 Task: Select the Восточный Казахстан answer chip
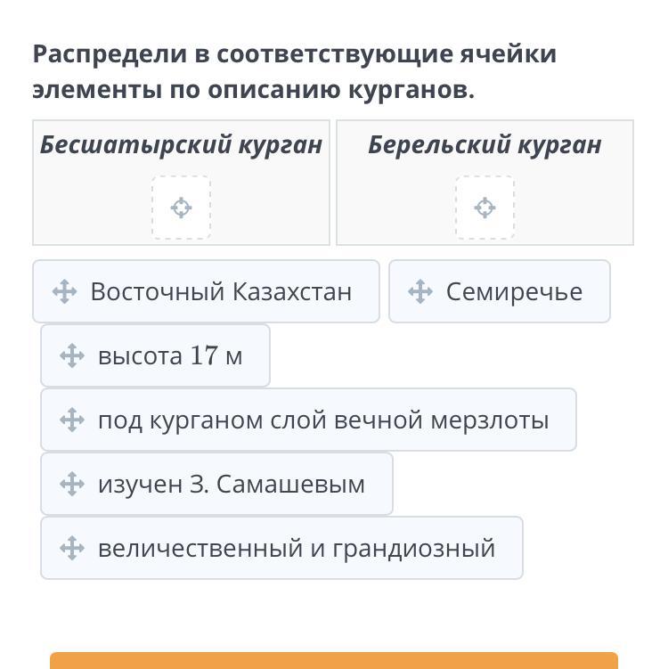221,291
